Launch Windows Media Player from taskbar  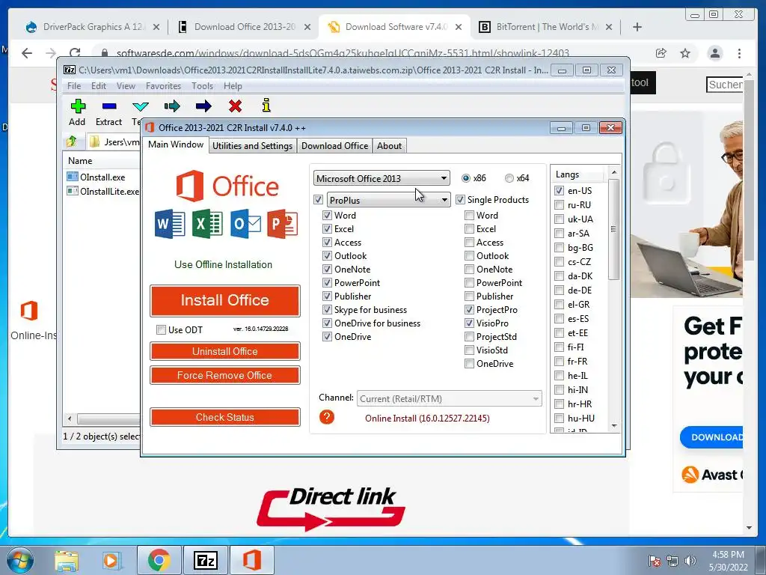click(x=111, y=560)
